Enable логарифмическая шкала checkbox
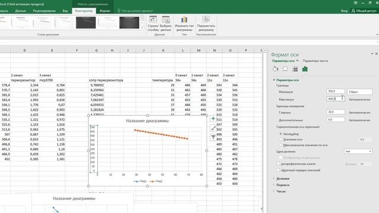This screenshot has height=213, width=379. [278, 164]
